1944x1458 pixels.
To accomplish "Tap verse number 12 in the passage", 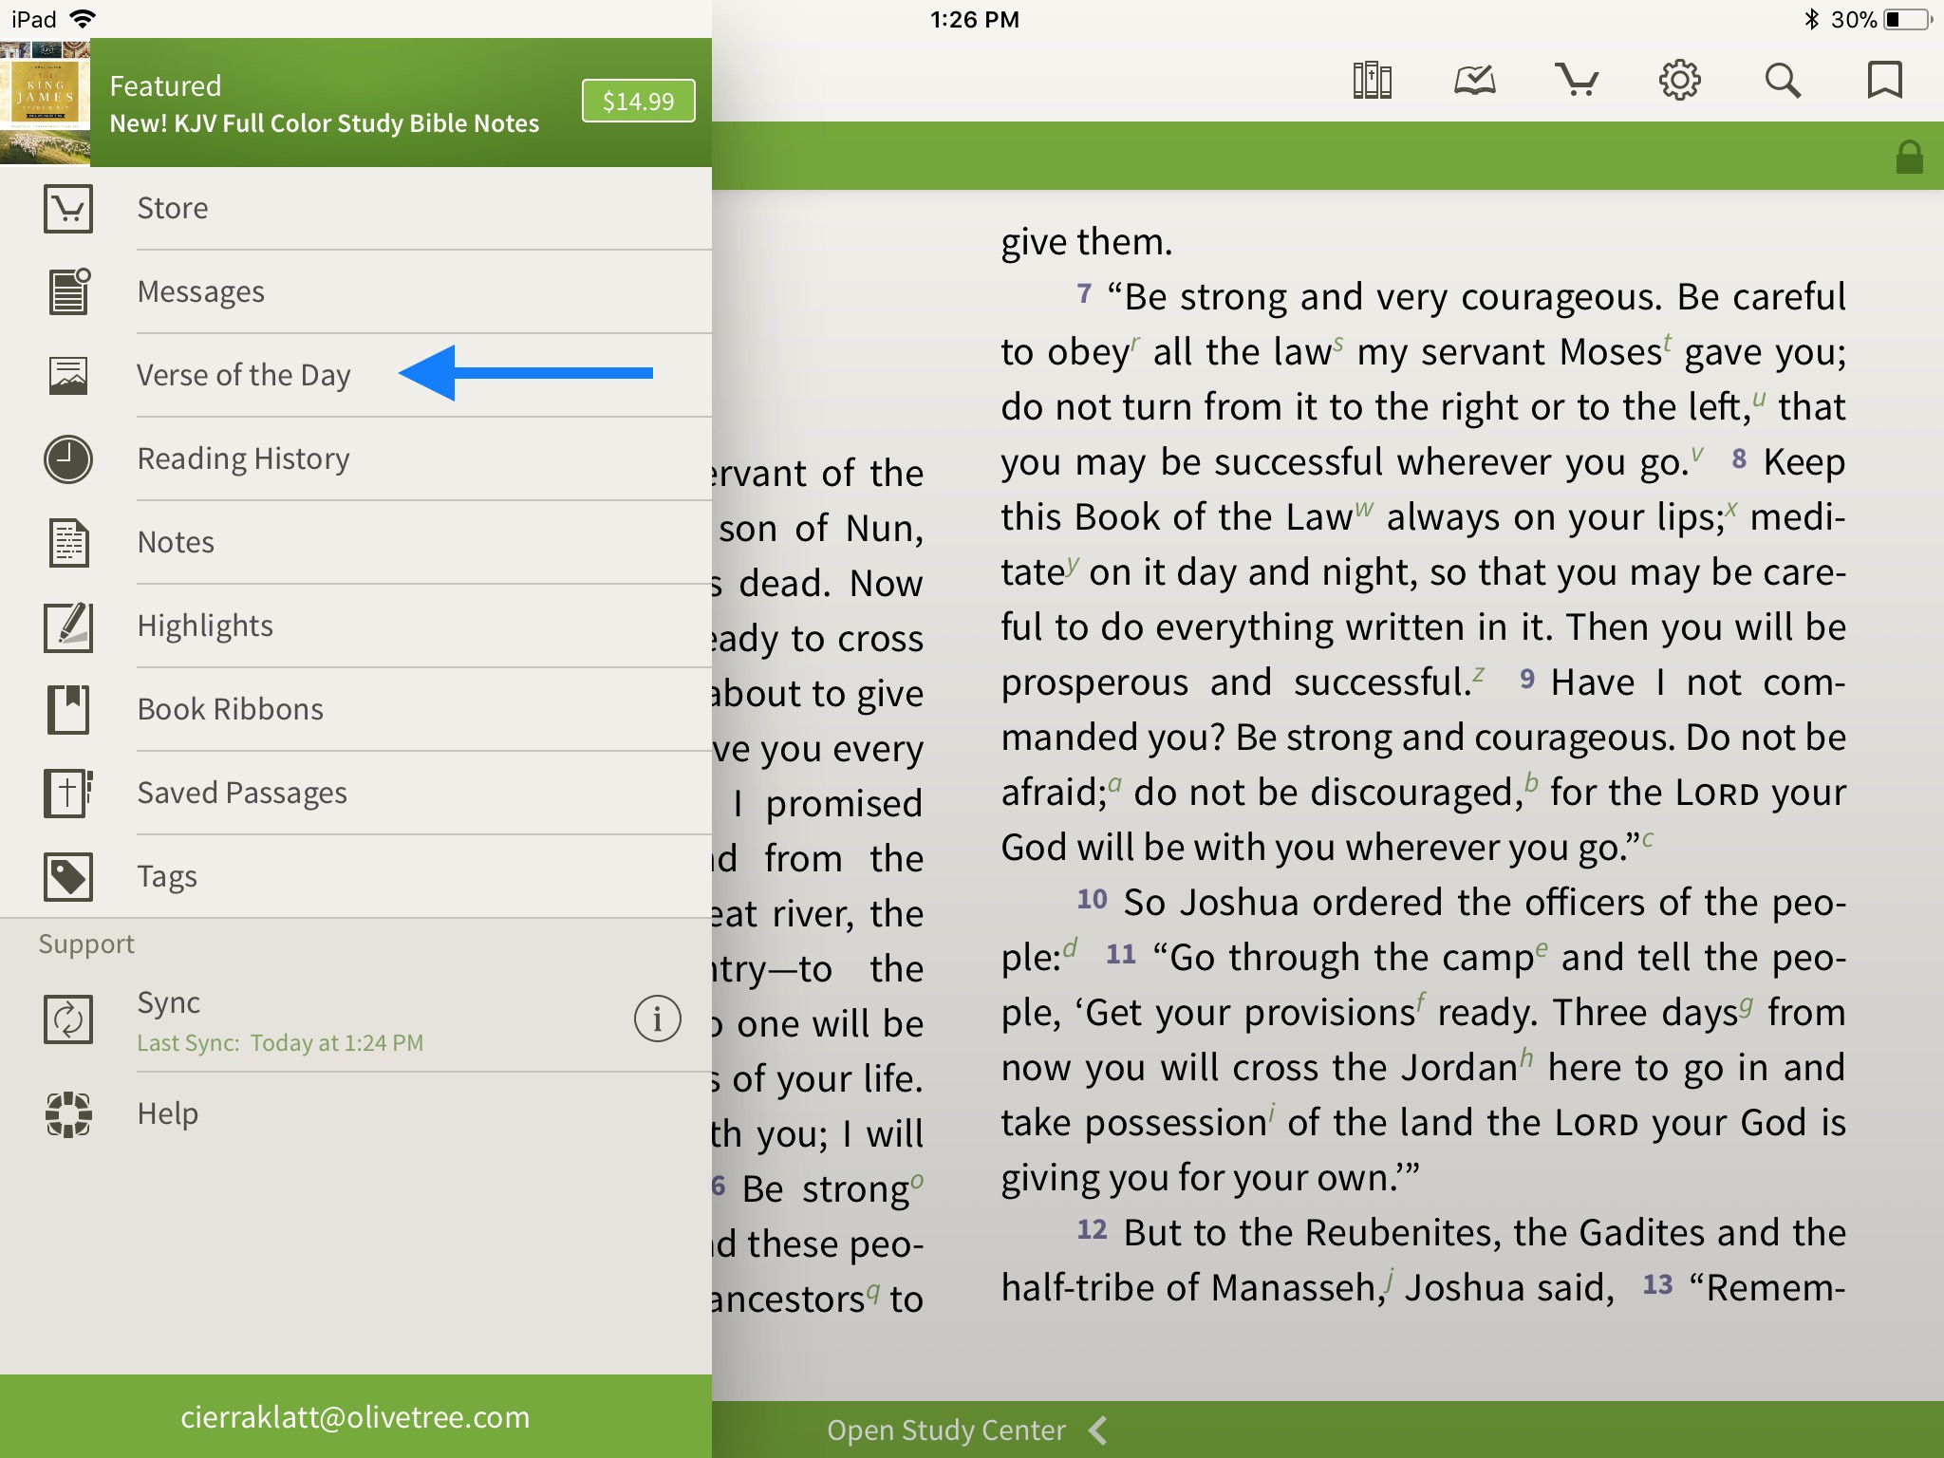I will [1092, 1229].
